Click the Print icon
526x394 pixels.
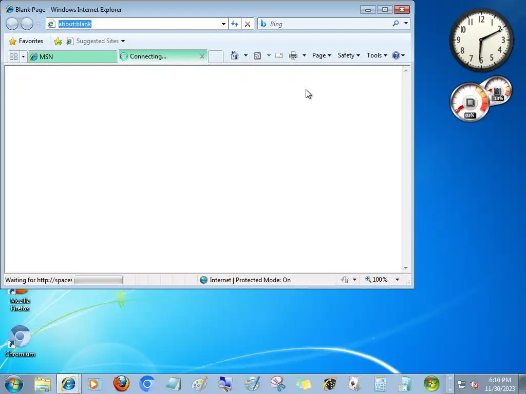[293, 55]
